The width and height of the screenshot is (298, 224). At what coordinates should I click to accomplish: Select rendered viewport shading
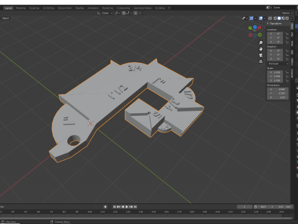pyautogui.click(x=287, y=18)
